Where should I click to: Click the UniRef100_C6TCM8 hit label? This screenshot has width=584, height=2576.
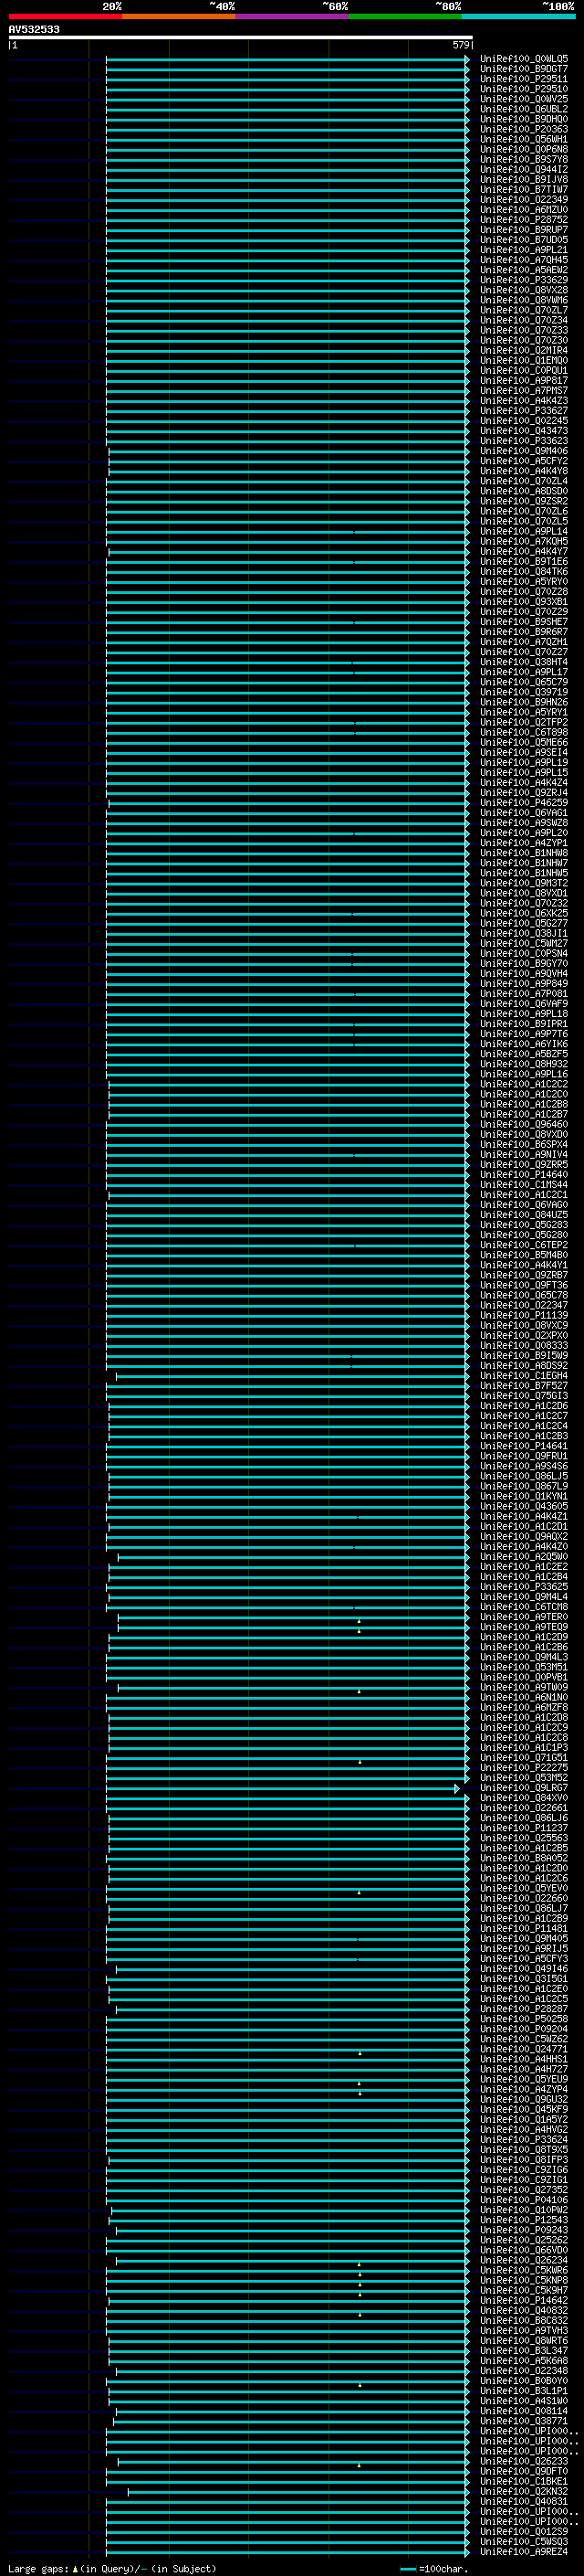pos(523,1607)
